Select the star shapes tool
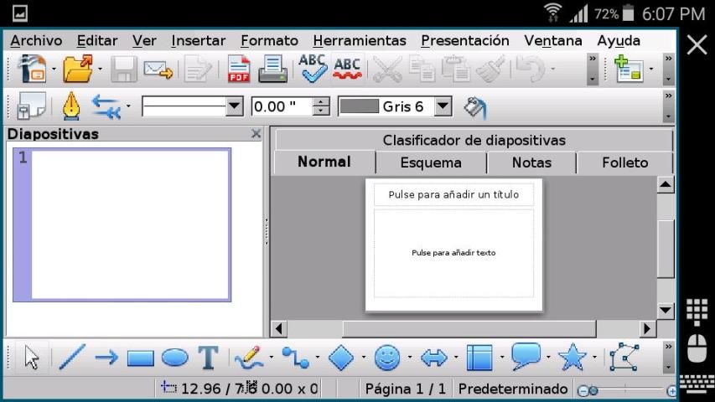Screen dimensions: 715x402 (x=572, y=358)
